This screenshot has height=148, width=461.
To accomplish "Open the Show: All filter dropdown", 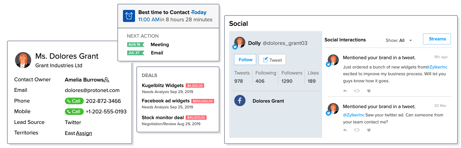I will [399, 40].
